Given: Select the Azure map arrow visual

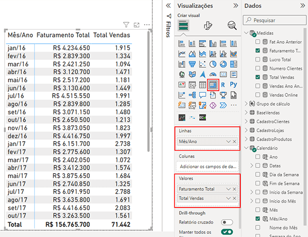Looking at the screenshot, I should (202, 74).
